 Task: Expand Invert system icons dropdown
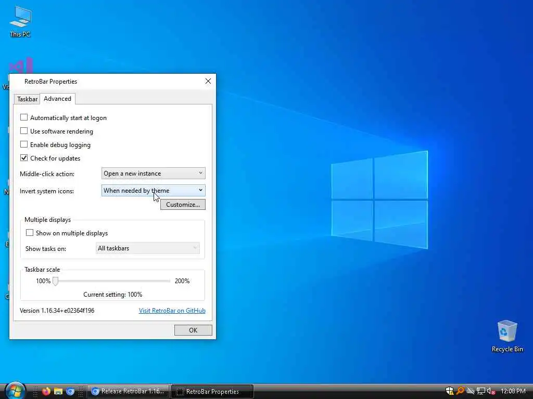pyautogui.click(x=154, y=191)
